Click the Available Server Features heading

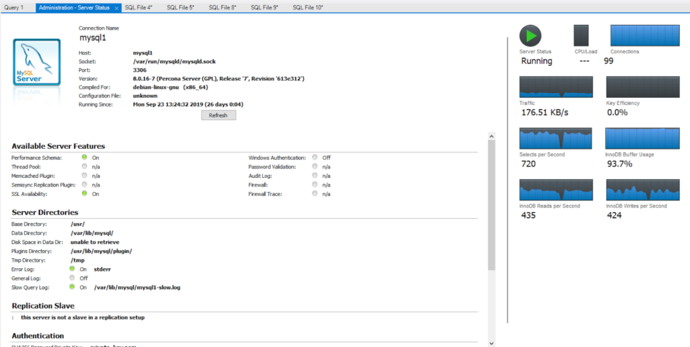point(58,146)
